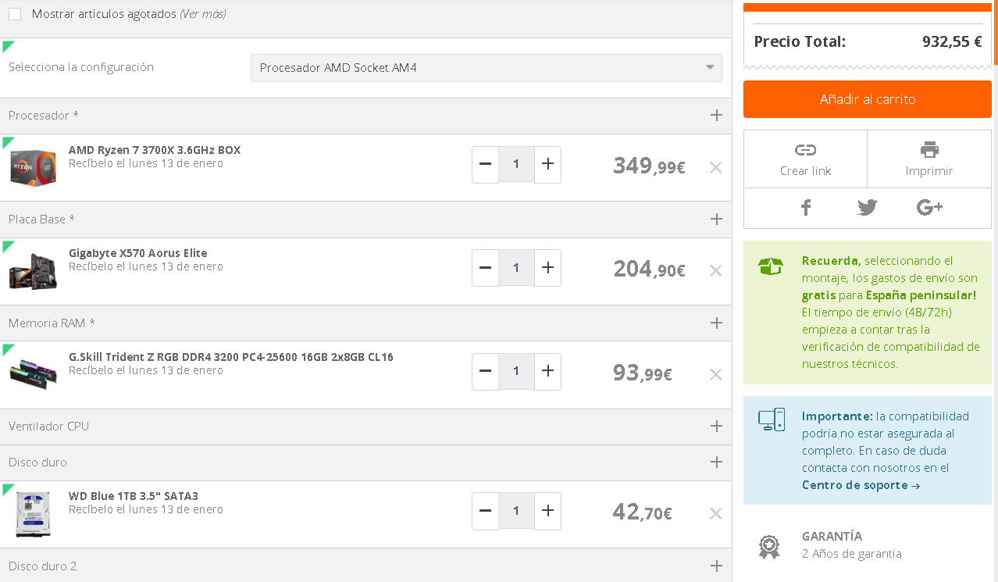This screenshot has width=998, height=582.
Task: Increase quantity of WD Blue 1TB drive
Action: click(547, 511)
